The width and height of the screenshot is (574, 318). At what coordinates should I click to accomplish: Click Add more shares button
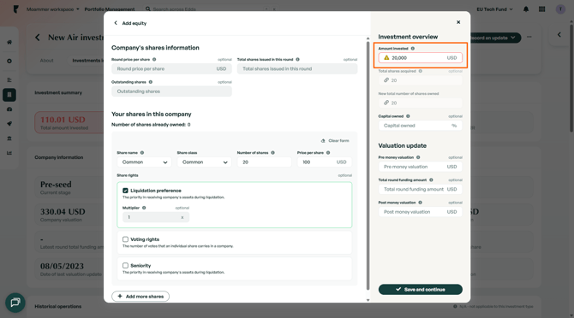pyautogui.click(x=141, y=297)
